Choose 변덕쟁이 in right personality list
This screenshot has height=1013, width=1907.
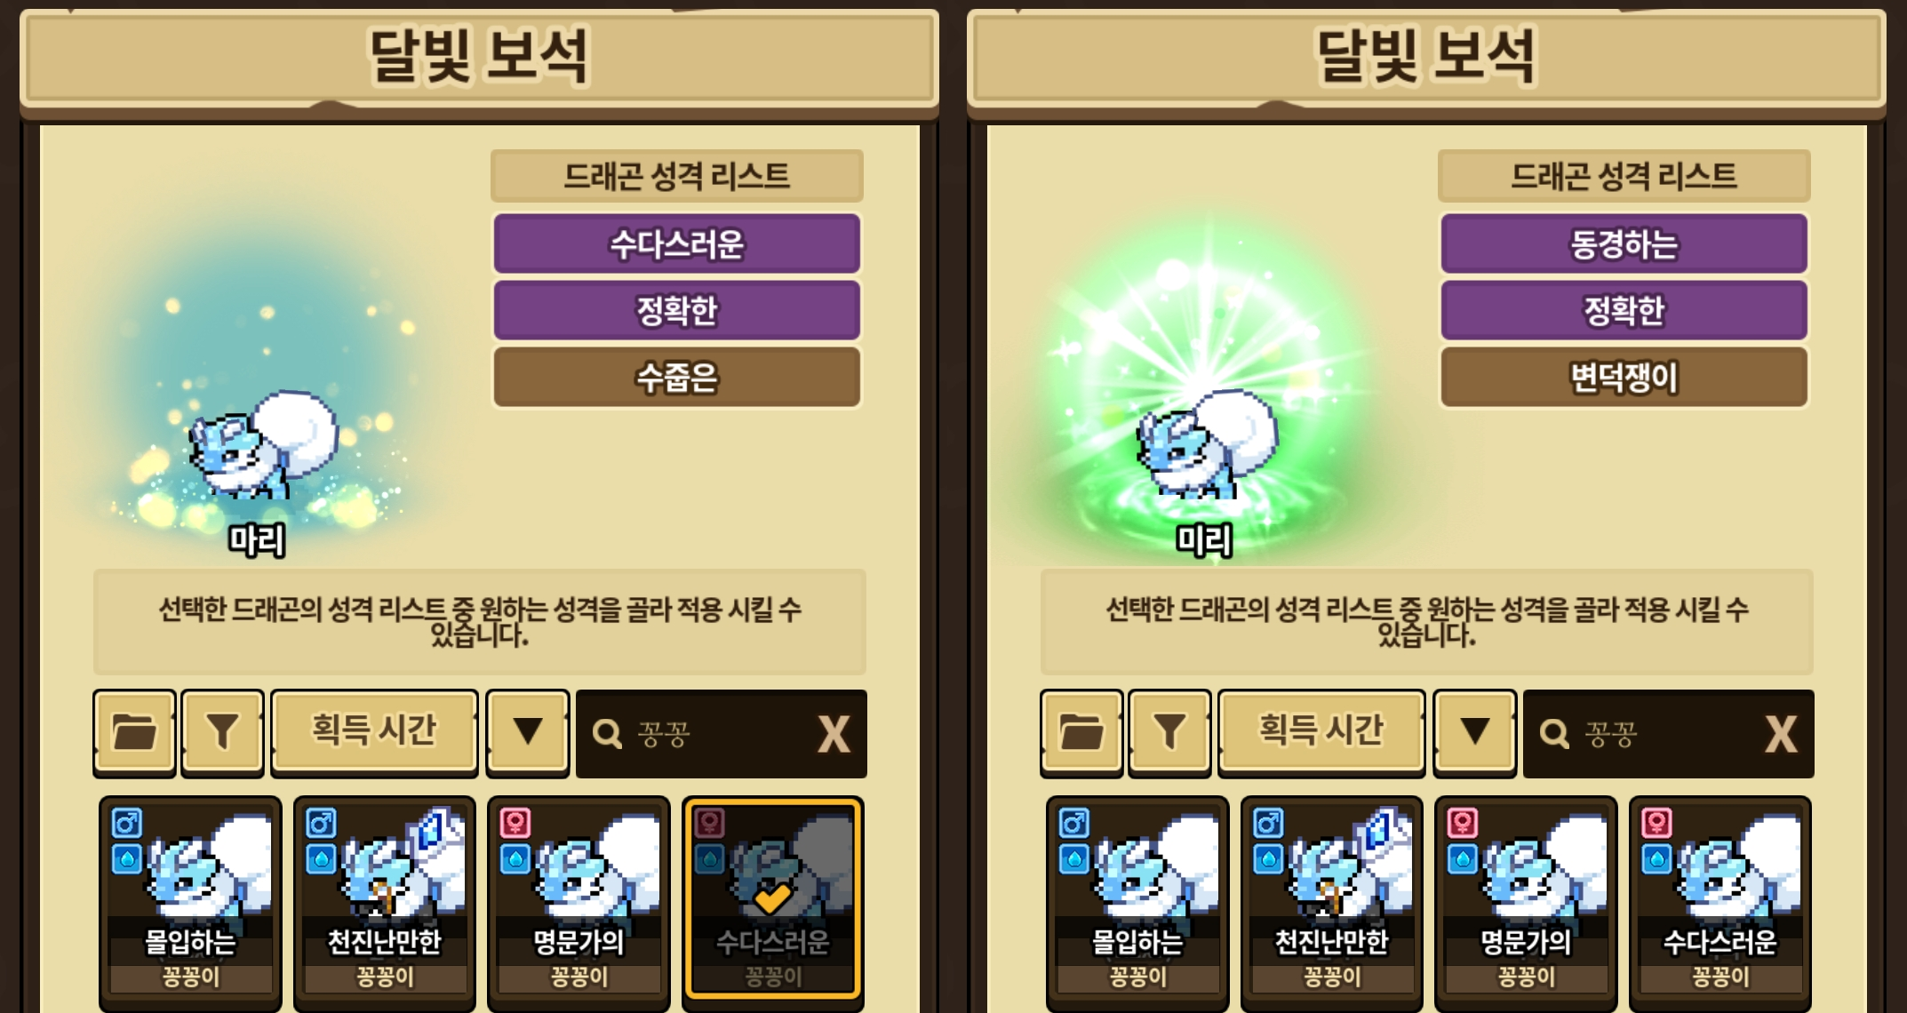(x=1624, y=377)
